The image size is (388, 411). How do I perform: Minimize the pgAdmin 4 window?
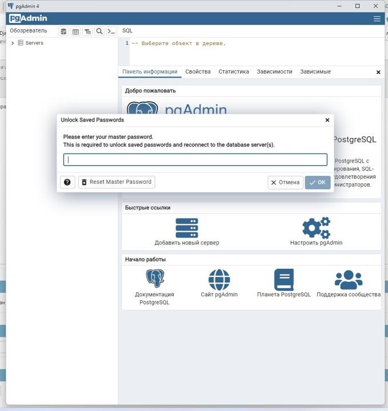click(x=339, y=6)
